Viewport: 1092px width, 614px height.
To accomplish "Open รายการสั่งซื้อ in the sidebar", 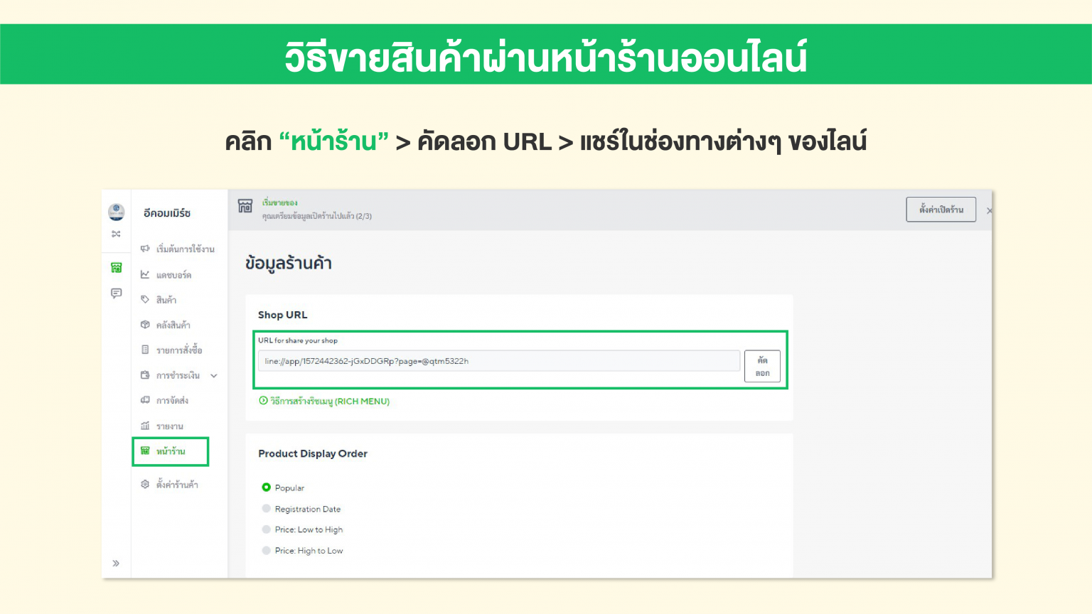I will coord(179,350).
